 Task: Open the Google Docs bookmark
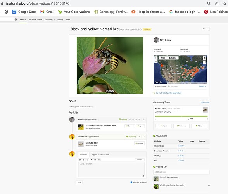24,12
